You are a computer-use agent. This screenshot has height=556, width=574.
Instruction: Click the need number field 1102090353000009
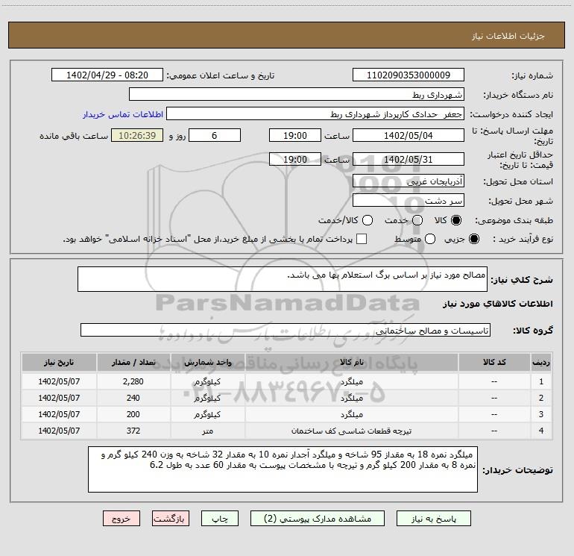pyautogui.click(x=409, y=75)
